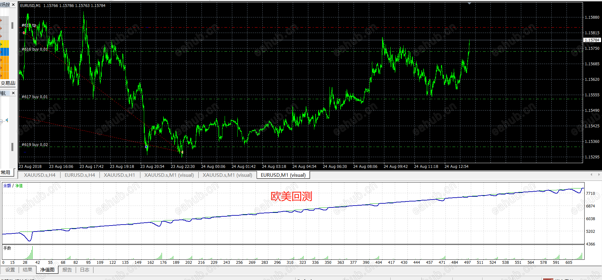Click the 1.15295 price axis label
602x280 pixels.
click(592, 157)
